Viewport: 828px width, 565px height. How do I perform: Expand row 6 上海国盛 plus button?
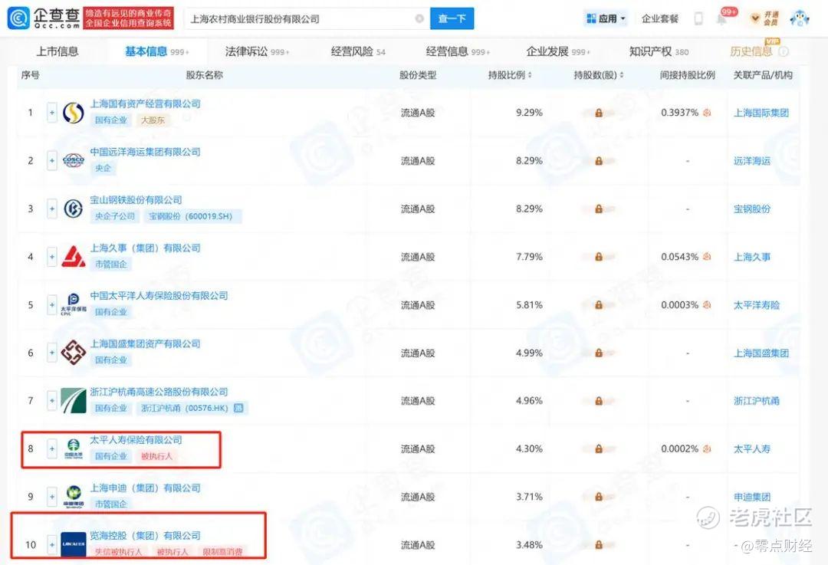click(52, 353)
